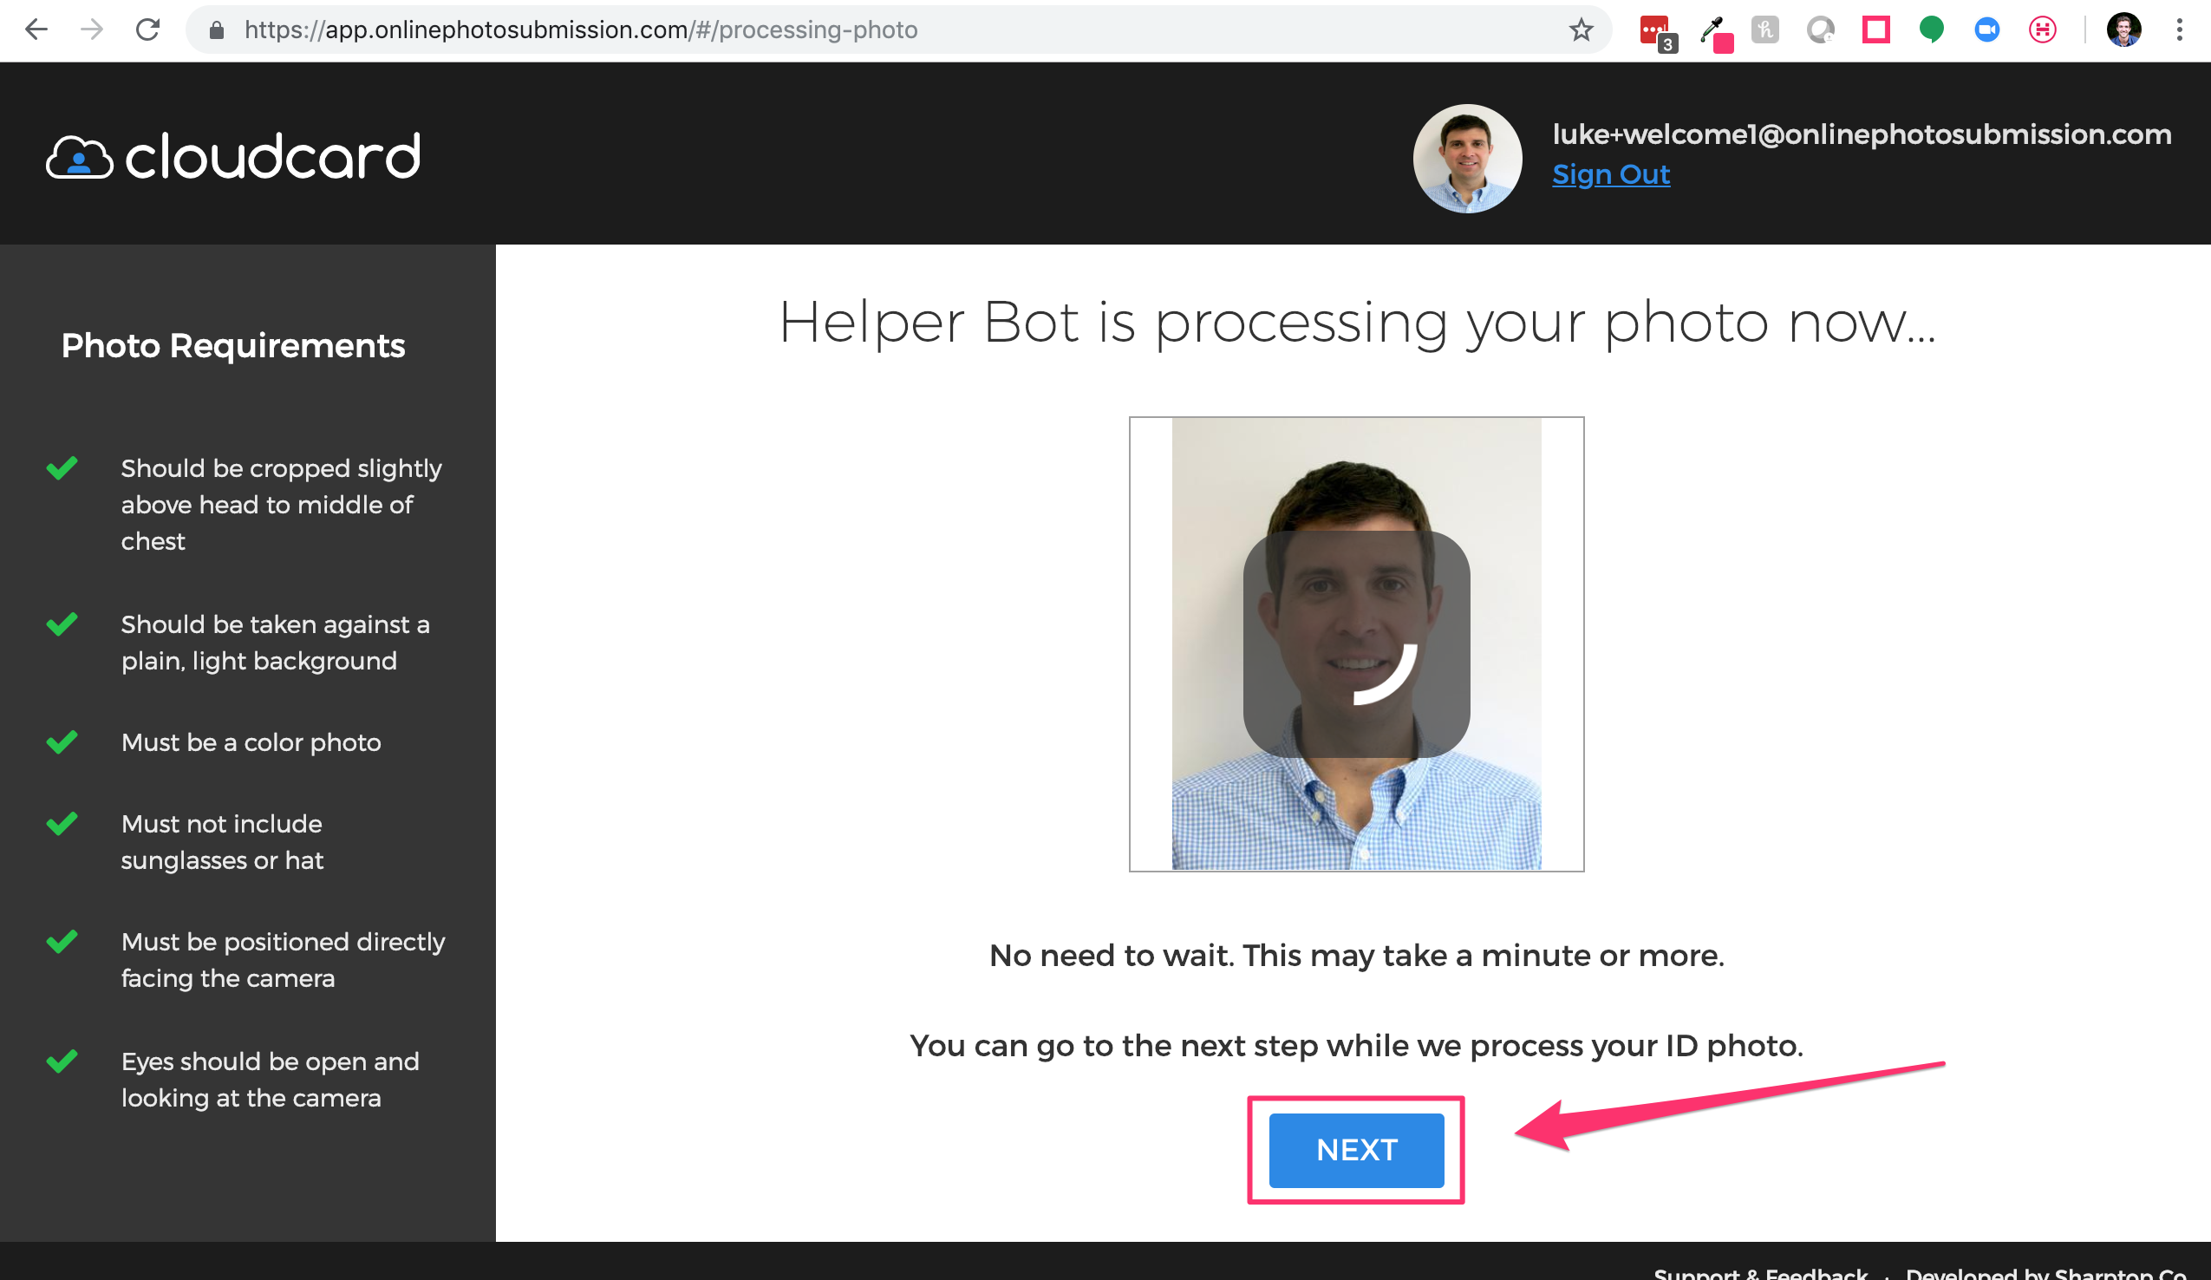Click checkmark beside plain light background requirement

tap(62, 624)
